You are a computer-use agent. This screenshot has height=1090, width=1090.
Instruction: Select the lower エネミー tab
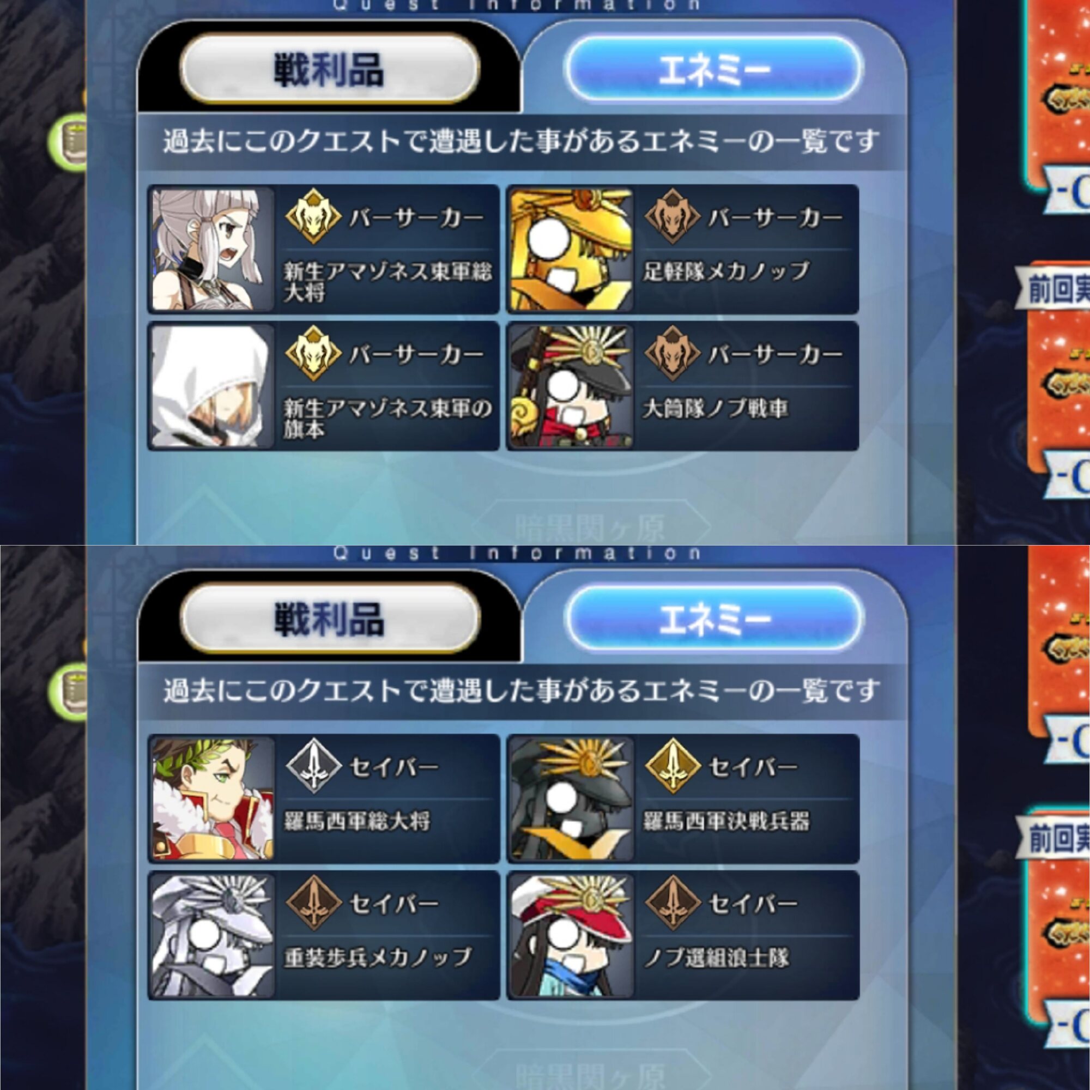714,619
